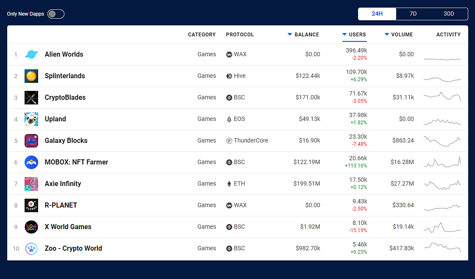Screen dimensions: 475x279
Task: Click the ACTIVITY column header
Action: click(448, 35)
